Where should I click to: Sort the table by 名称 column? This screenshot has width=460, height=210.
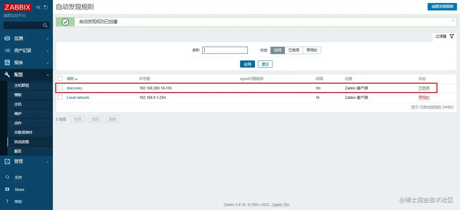(x=72, y=79)
